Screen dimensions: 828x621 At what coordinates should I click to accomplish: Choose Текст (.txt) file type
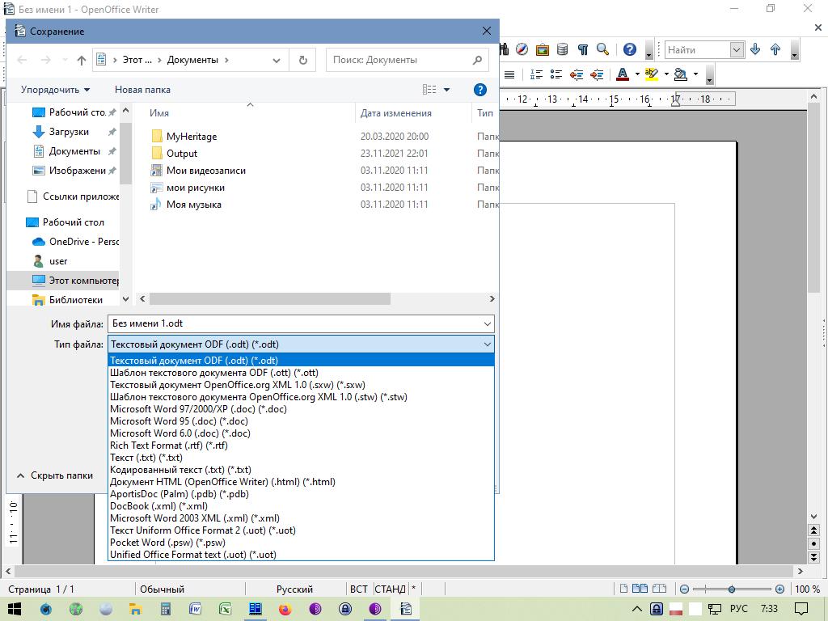[301, 458]
